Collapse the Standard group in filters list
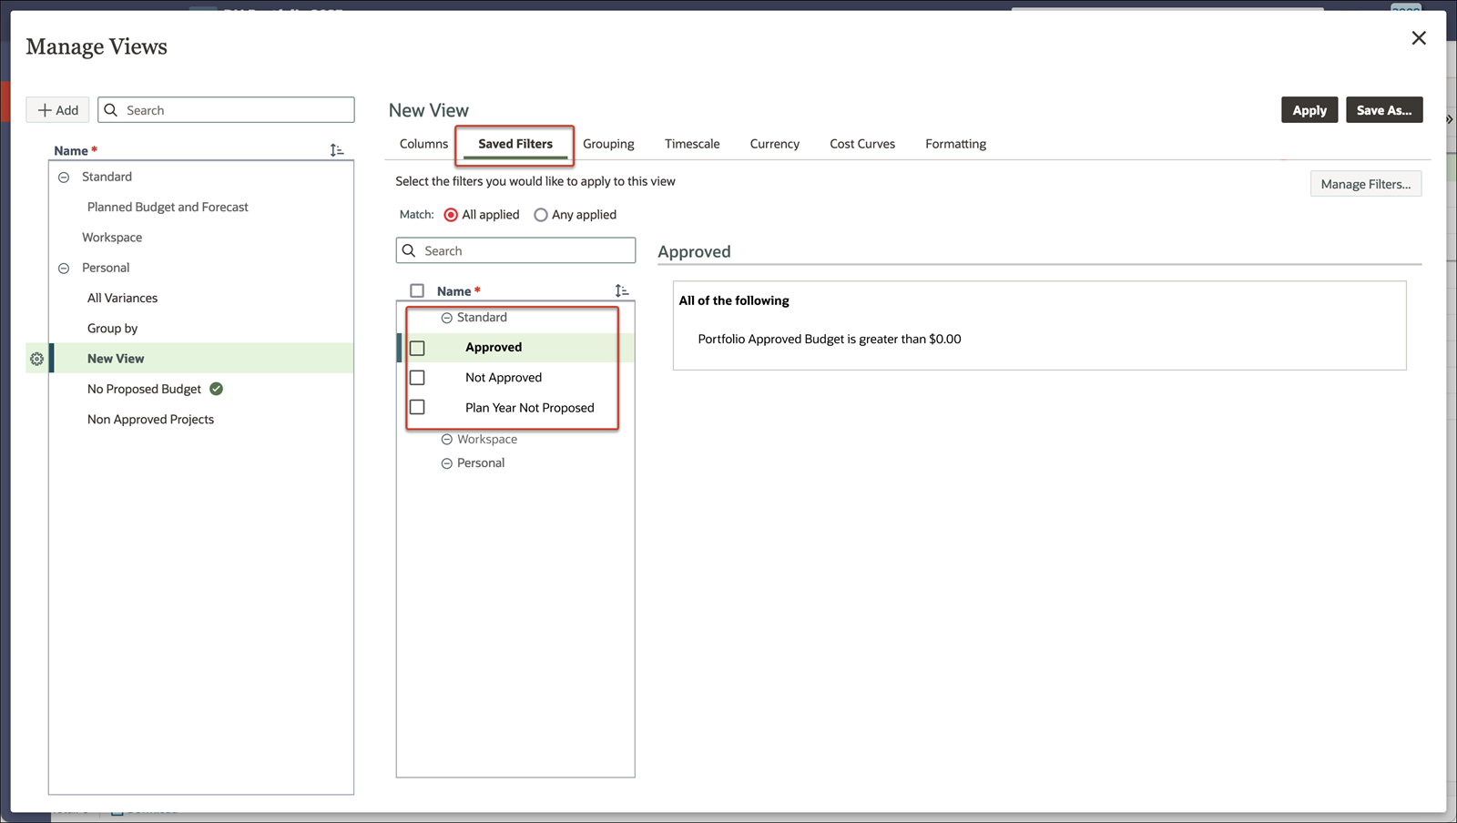This screenshot has height=823, width=1457. coord(447,318)
